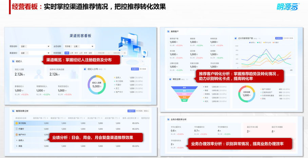Click the 转化分析 section icon

point(170,79)
